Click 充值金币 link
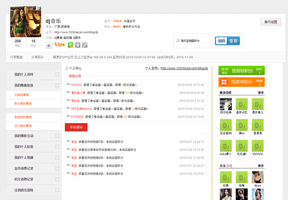The width and height of the screenshot is (288, 200). click(x=129, y=21)
